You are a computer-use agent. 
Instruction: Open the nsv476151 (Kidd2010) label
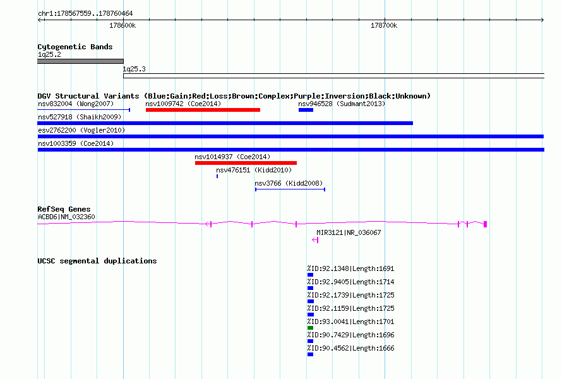[254, 170]
